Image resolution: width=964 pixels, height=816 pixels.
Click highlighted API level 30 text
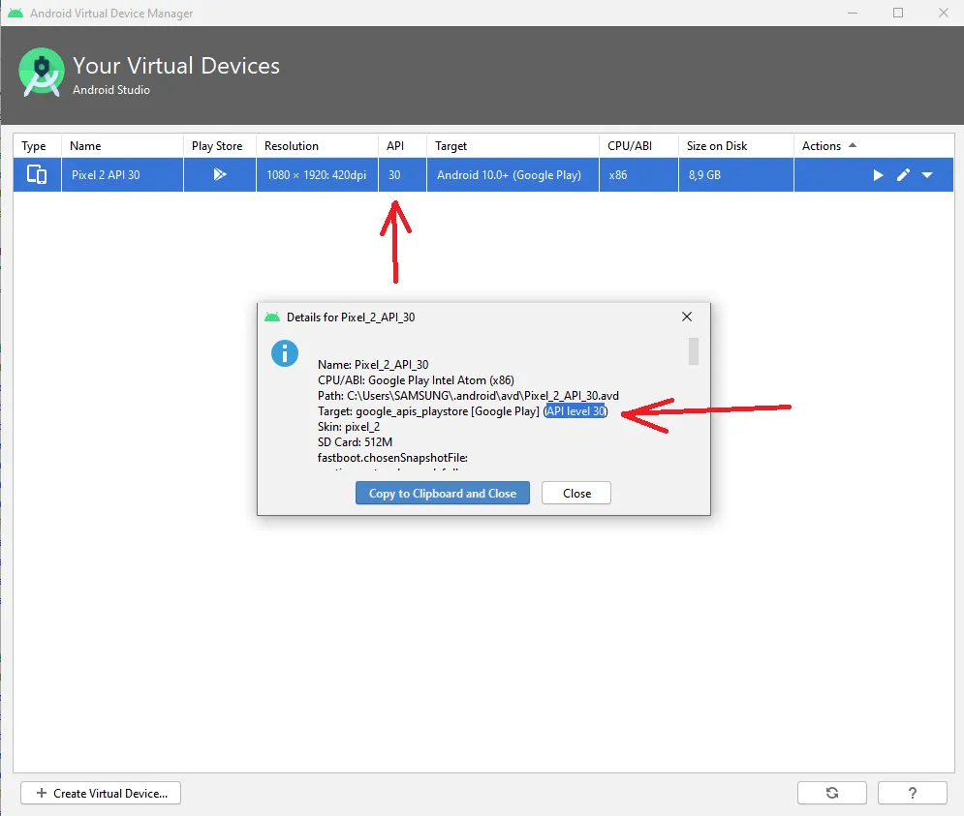coord(575,411)
